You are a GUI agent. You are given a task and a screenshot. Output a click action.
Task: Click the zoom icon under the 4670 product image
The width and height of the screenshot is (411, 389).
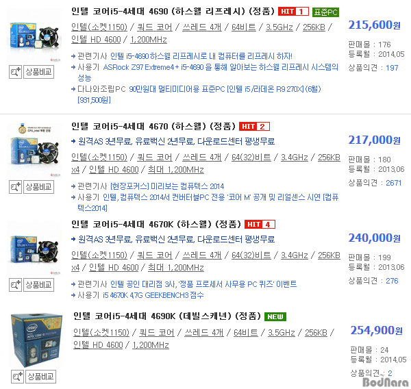[x=15, y=187]
